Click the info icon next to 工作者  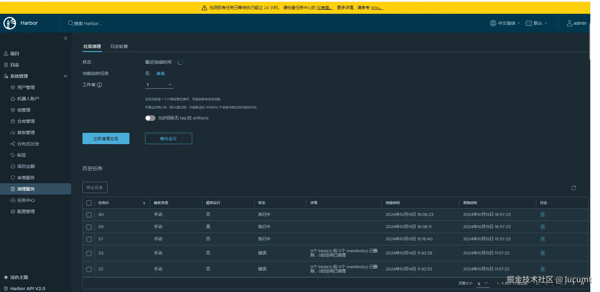(99, 85)
